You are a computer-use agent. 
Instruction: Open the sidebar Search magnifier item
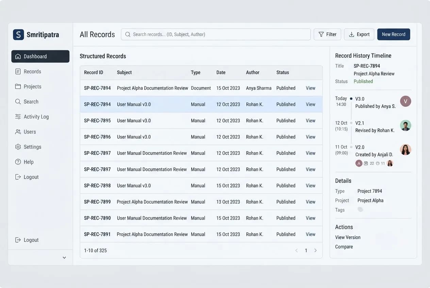pos(18,102)
